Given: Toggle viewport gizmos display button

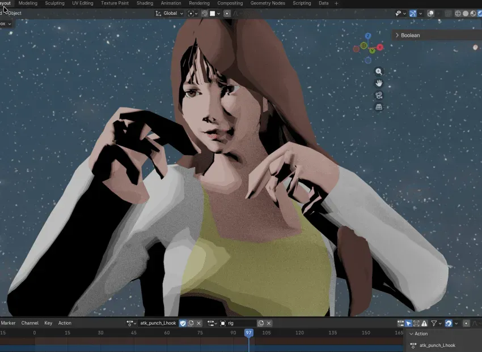Looking at the screenshot, I should point(413,14).
